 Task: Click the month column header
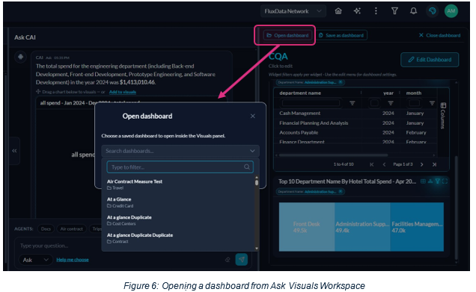coord(414,93)
